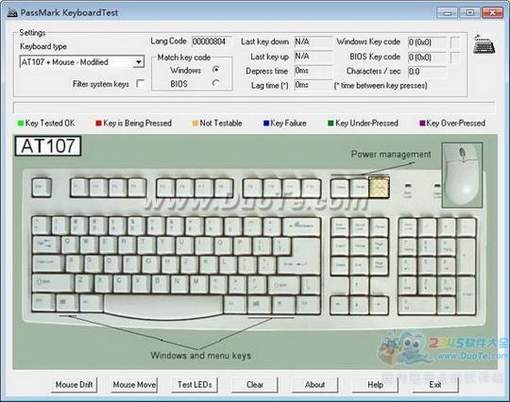
Task: Click the Lag time field
Action: [x=314, y=85]
